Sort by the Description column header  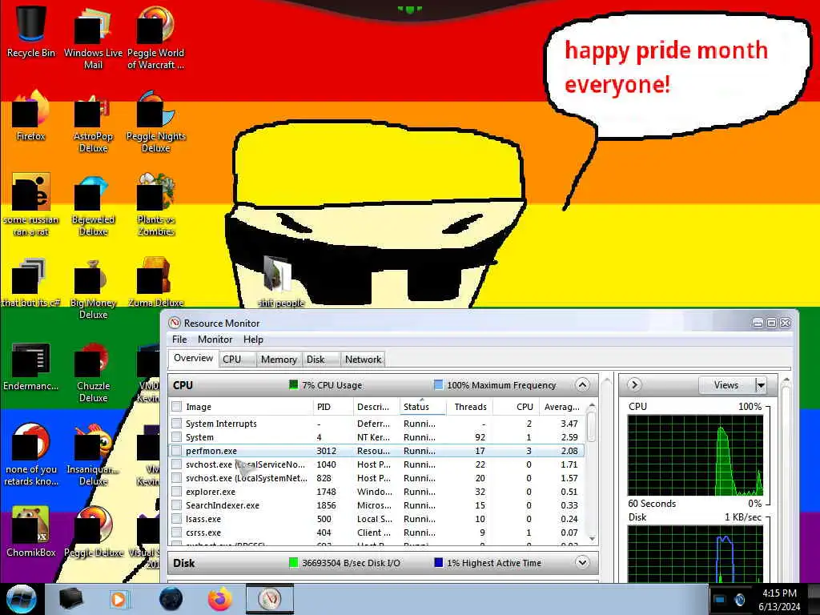(376, 406)
